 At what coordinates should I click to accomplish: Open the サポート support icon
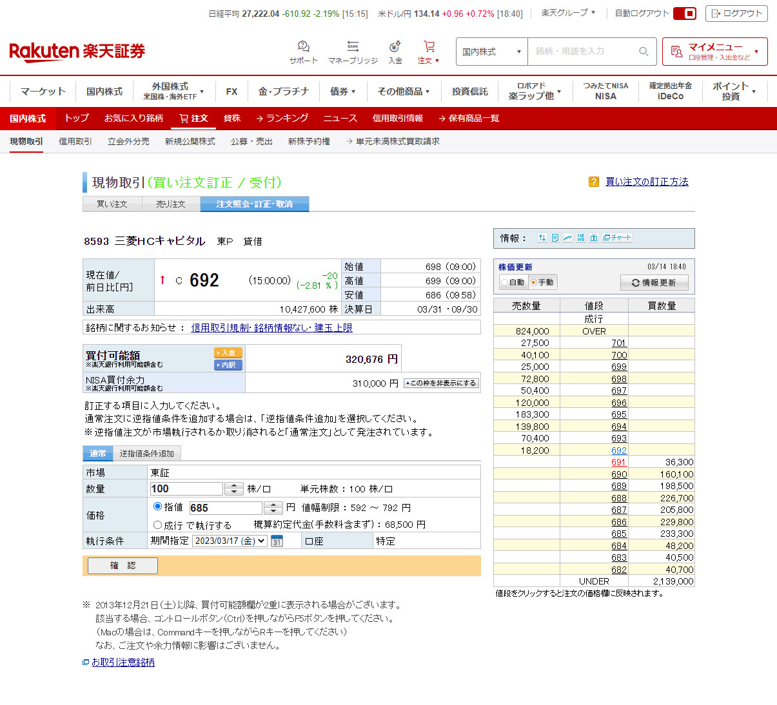coord(303,52)
